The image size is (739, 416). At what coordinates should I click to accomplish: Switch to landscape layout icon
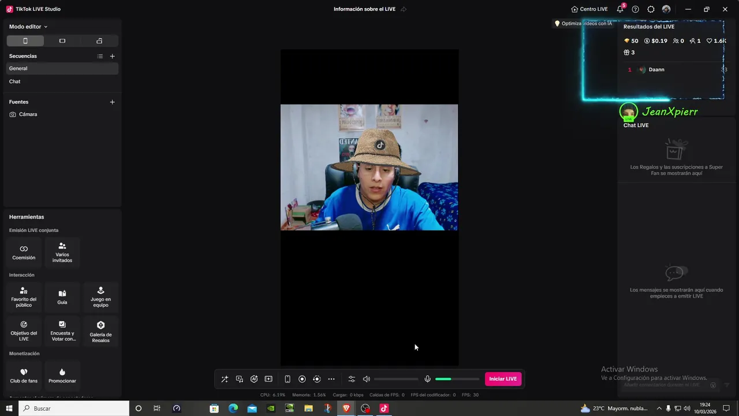coord(62,41)
